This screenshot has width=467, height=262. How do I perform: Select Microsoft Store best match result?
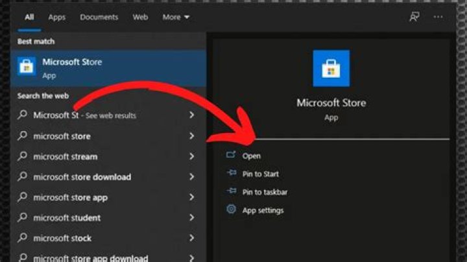[108, 68]
